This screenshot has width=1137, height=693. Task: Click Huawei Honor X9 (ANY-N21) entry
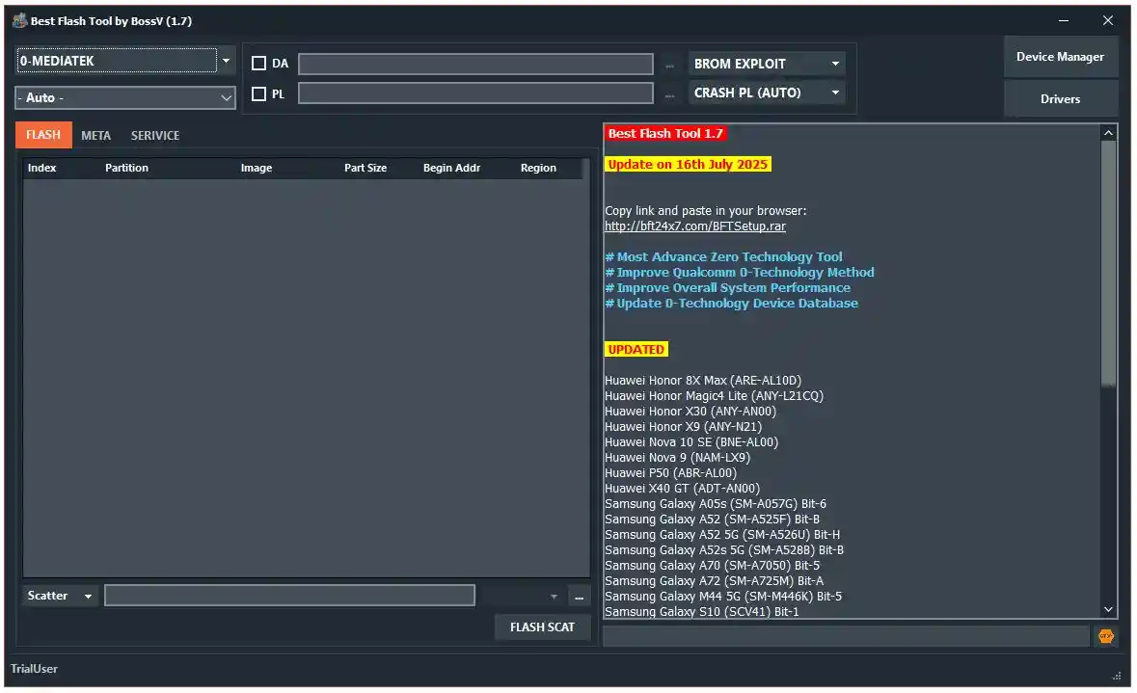683,427
